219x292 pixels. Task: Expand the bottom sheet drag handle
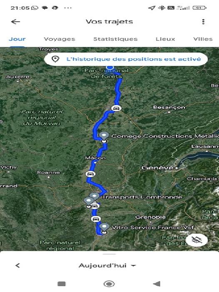pyautogui.click(x=109, y=254)
